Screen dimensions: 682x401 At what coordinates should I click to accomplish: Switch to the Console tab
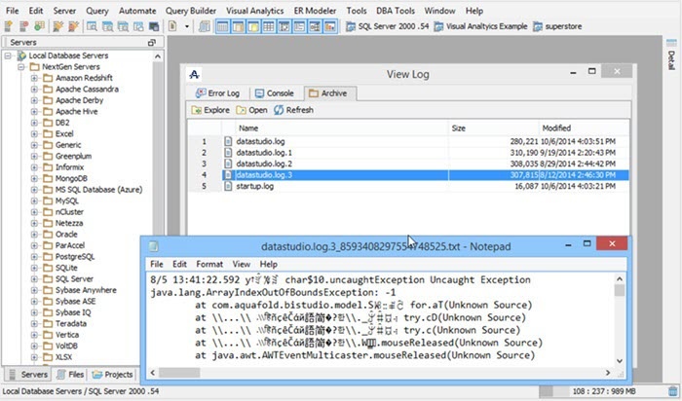pos(275,93)
